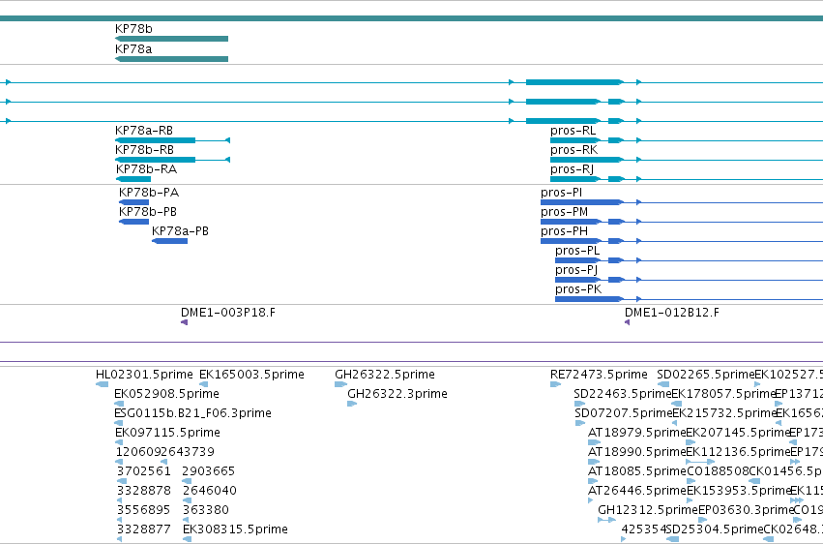The image size is (823, 544).
Task: Select the SD22463.5prime EST
Action: 579,404
